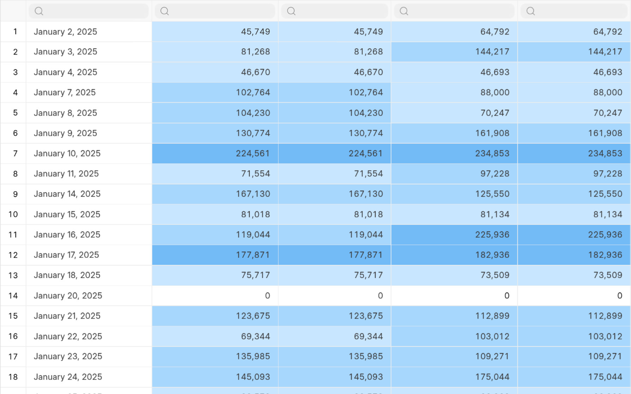Click the January 2, 2025 date cell

tap(89, 32)
